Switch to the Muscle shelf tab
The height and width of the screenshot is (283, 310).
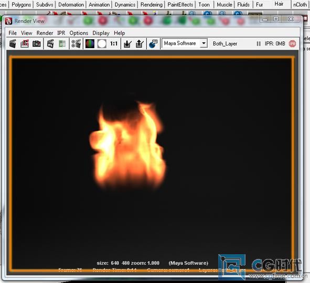(225, 5)
